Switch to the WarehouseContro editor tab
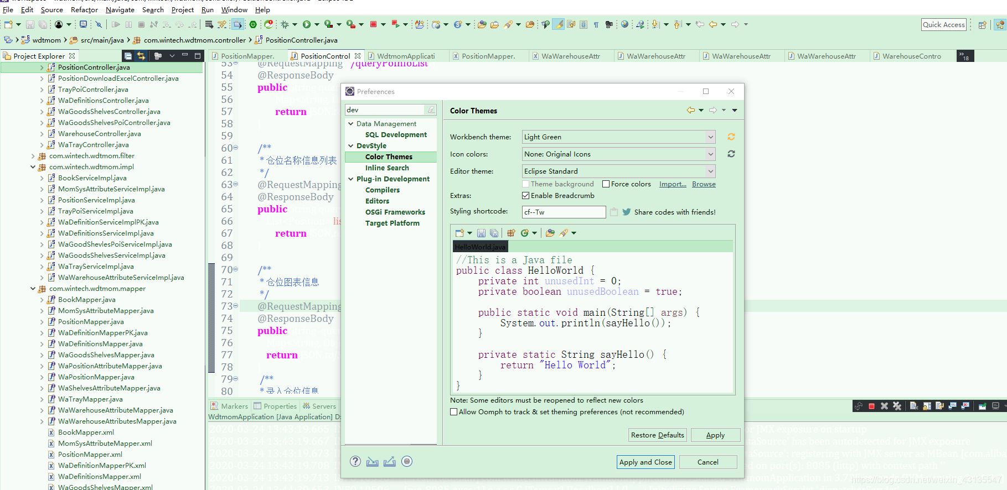The width and height of the screenshot is (1007, 490). 911,56
